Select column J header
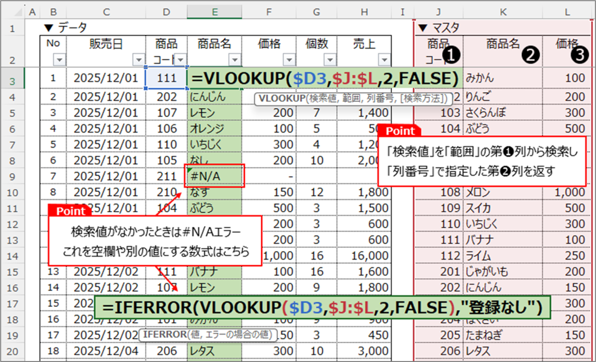The width and height of the screenshot is (596, 362). (x=439, y=11)
